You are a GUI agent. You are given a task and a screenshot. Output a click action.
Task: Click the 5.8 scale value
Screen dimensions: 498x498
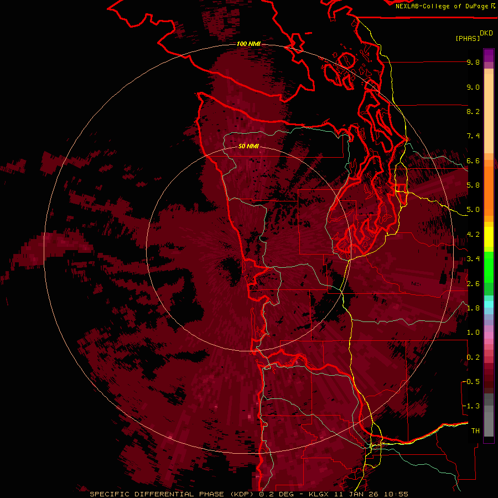[x=473, y=185]
